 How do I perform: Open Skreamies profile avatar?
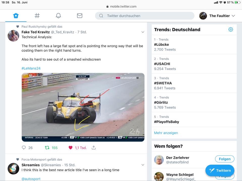(13, 169)
